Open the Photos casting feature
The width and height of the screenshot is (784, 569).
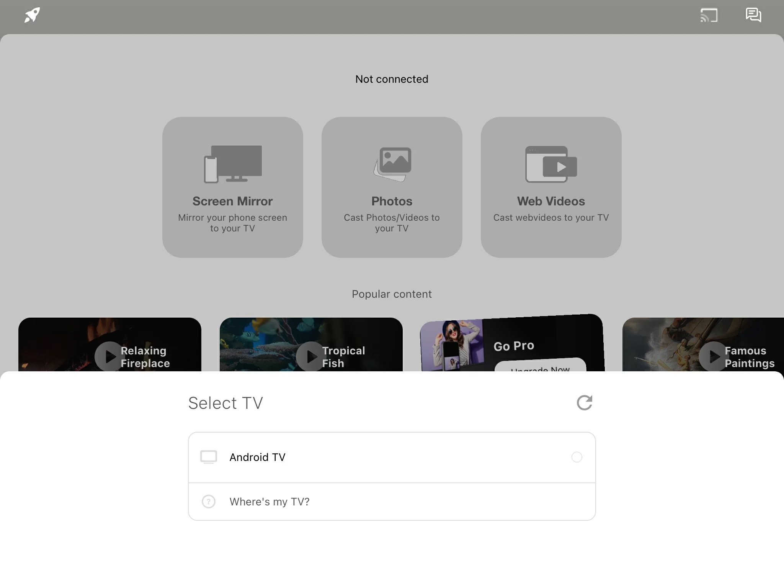pyautogui.click(x=392, y=187)
